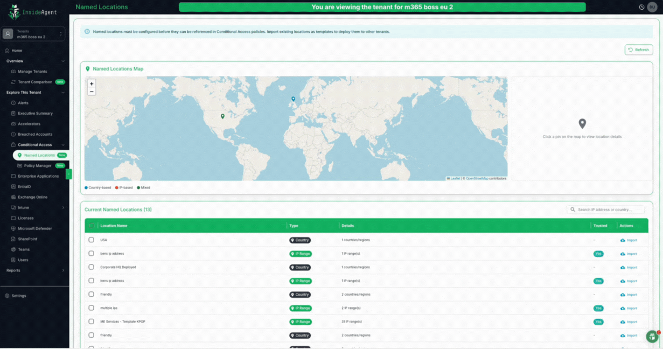Check the USA location checkbox
The image size is (663, 349).
point(91,240)
